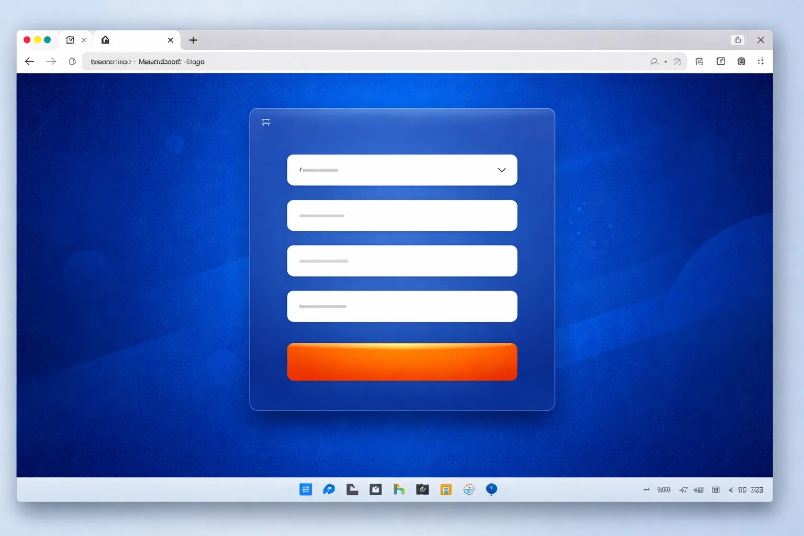The width and height of the screenshot is (804, 536).
Task: Click the keyboard icon in the system tray
Action: click(x=716, y=490)
